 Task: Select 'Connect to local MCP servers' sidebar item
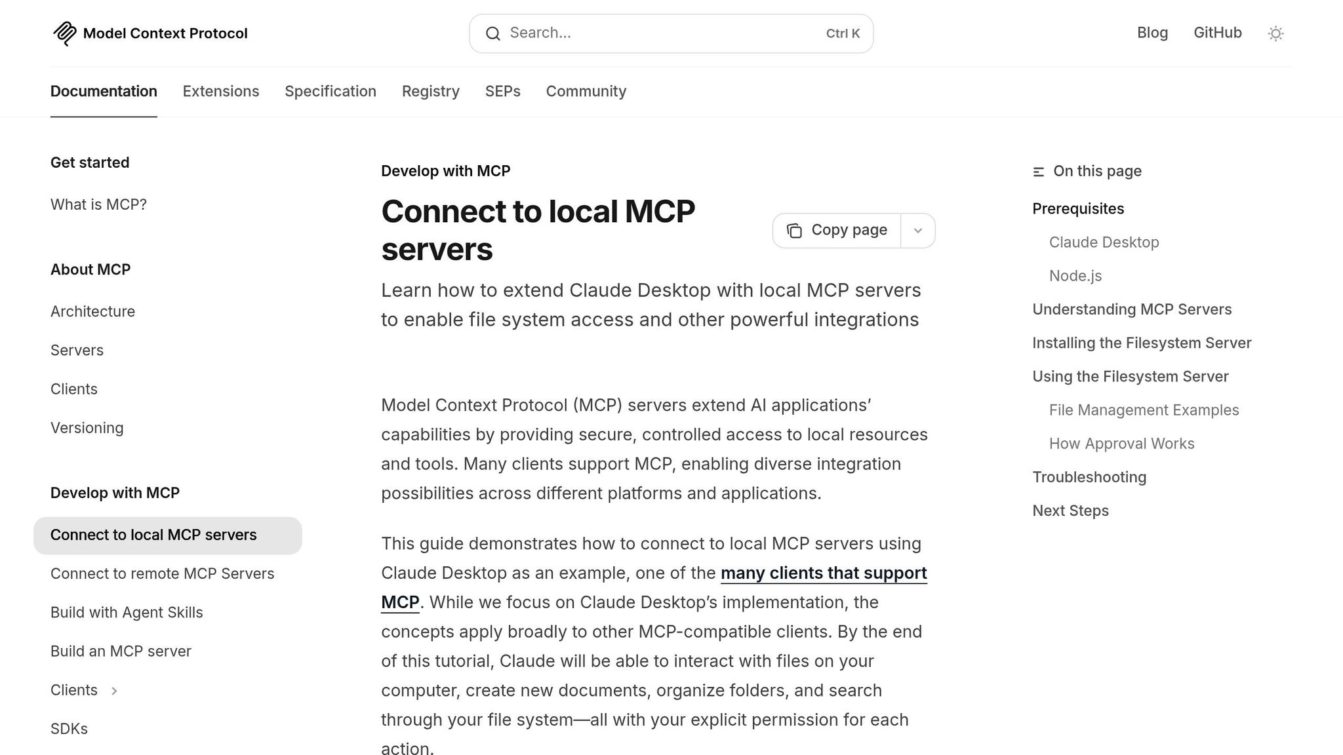168,535
